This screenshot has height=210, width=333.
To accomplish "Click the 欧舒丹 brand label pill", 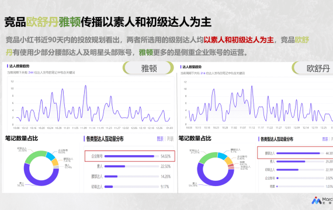I will (313, 68).
